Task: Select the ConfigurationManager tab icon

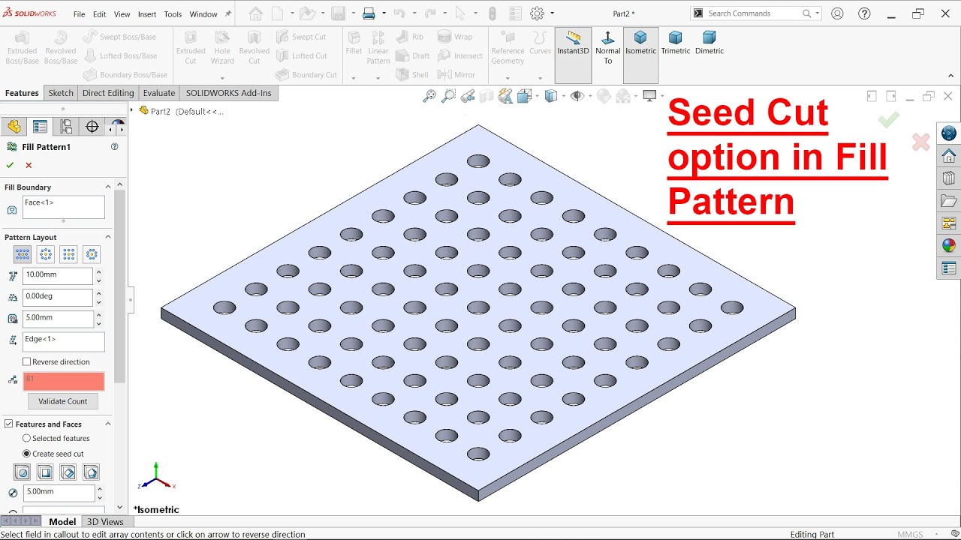Action: tap(66, 127)
